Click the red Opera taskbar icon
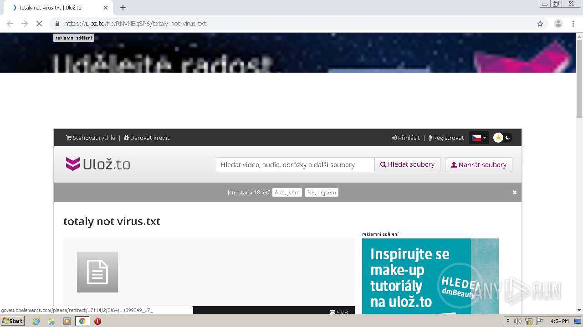Viewport: 583px width, 327px height. (x=97, y=321)
